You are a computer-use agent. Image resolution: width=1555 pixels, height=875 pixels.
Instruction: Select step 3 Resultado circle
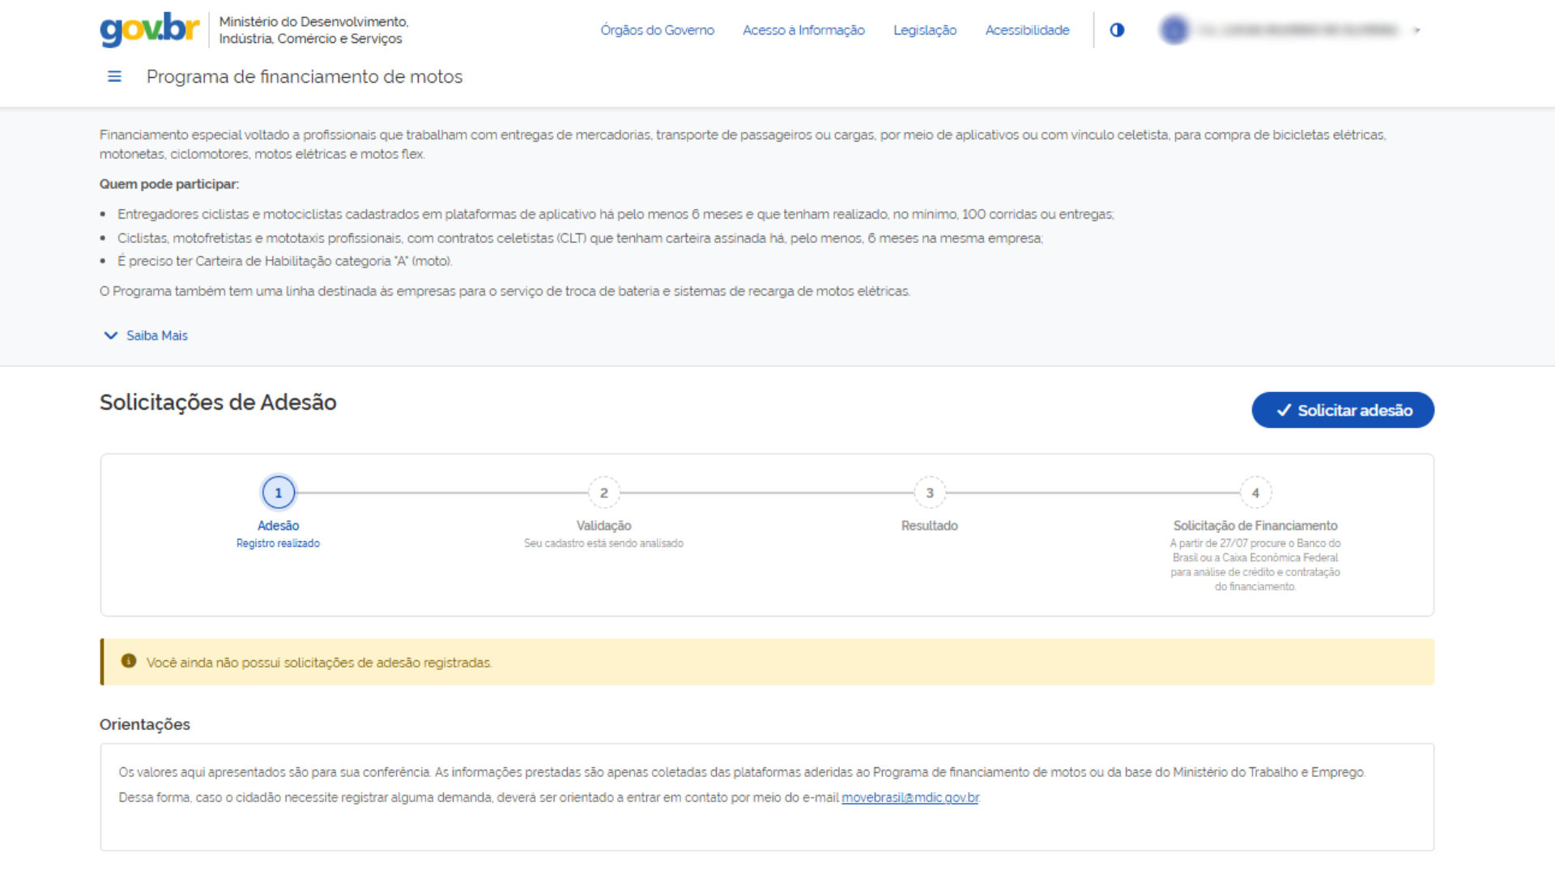930,493
